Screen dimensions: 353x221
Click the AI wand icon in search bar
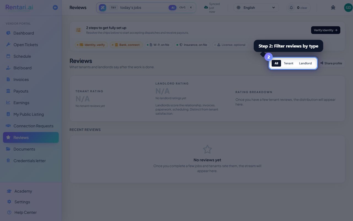click(103, 8)
